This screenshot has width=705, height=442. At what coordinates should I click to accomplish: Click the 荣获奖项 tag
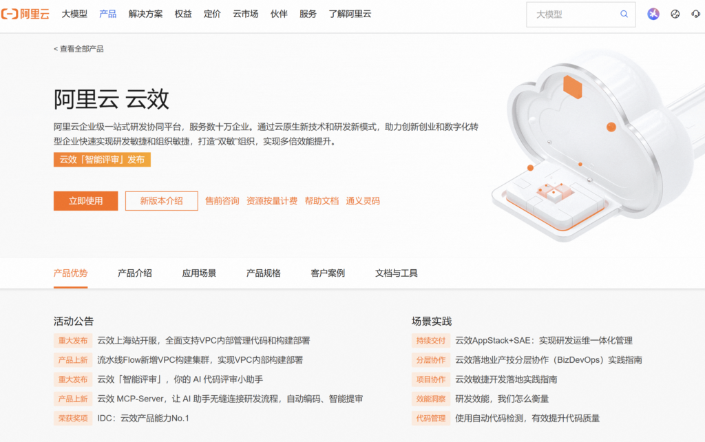point(73,418)
